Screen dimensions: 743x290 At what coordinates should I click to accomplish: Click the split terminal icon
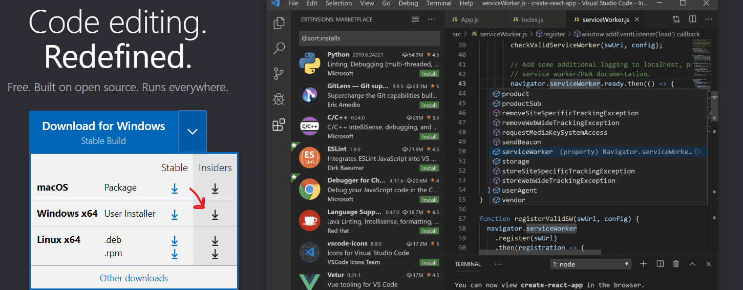click(660, 264)
